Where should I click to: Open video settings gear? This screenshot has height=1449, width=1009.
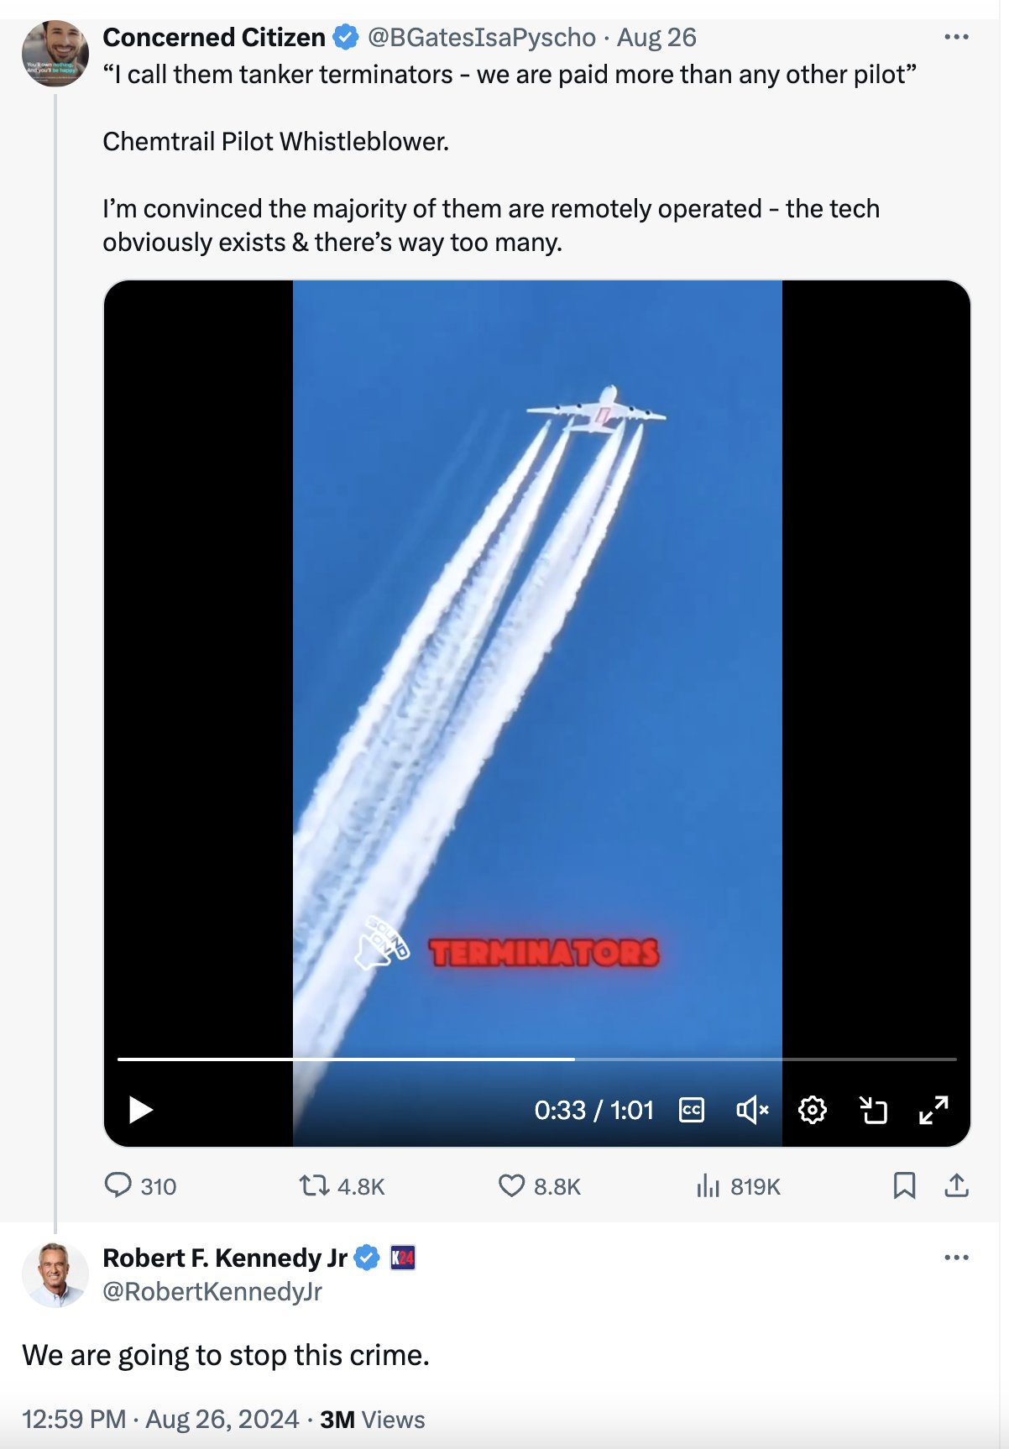pos(812,1110)
